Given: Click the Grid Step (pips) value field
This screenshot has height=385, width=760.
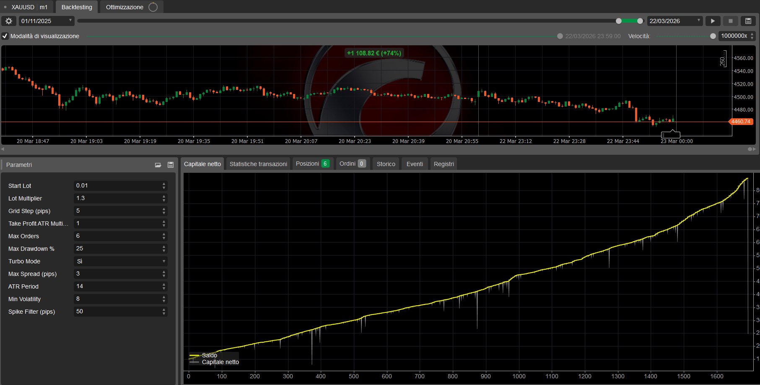Looking at the screenshot, I should coord(117,211).
